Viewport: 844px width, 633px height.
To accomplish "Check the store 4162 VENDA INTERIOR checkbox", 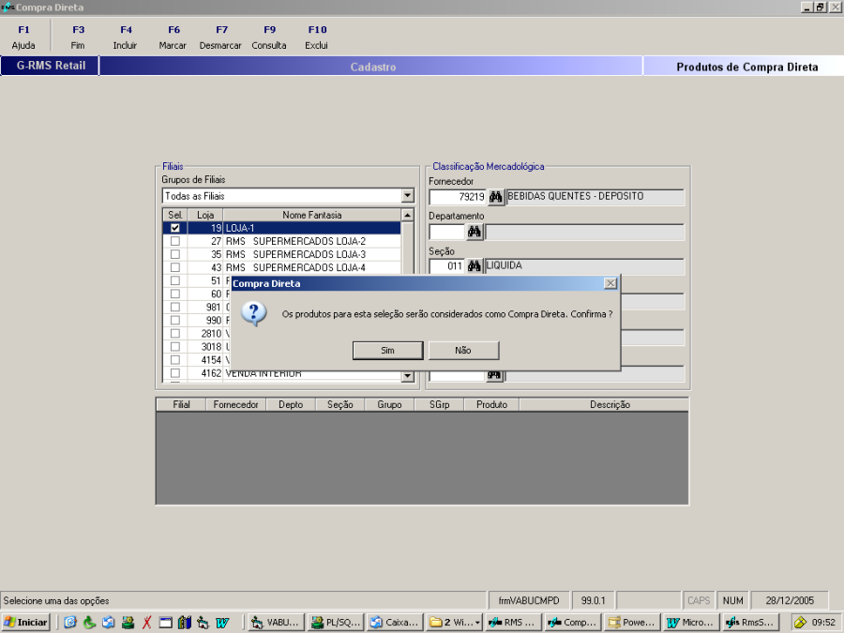I will point(175,373).
